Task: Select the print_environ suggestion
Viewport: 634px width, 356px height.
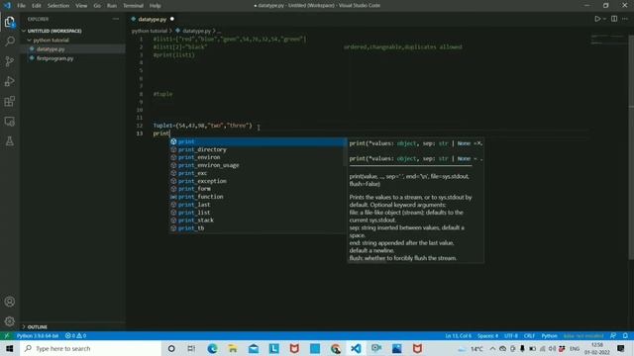Action: click(258, 157)
